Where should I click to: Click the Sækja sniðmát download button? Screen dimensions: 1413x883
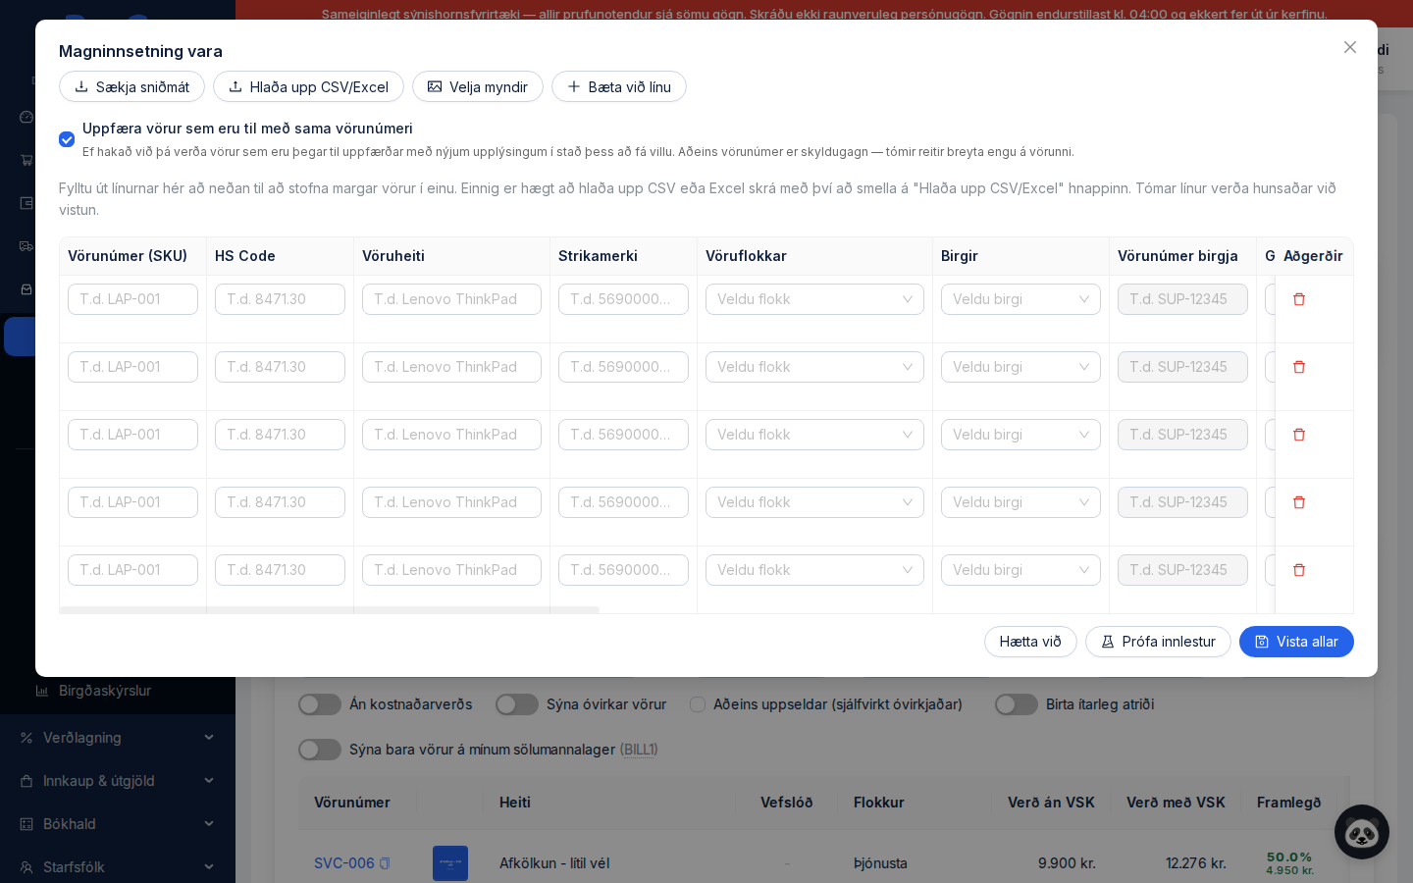[x=131, y=86]
